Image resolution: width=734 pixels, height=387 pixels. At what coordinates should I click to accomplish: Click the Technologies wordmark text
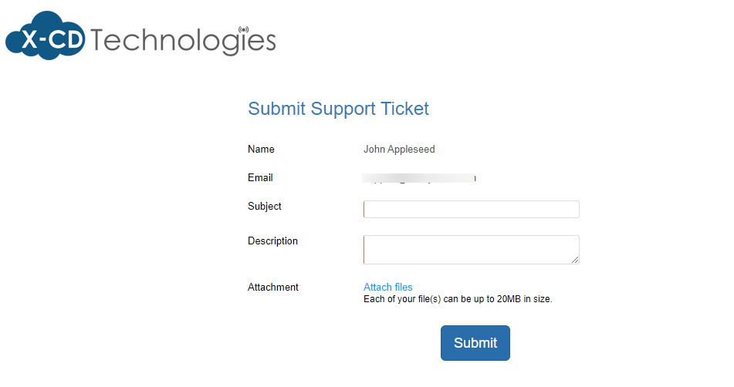pyautogui.click(x=182, y=40)
